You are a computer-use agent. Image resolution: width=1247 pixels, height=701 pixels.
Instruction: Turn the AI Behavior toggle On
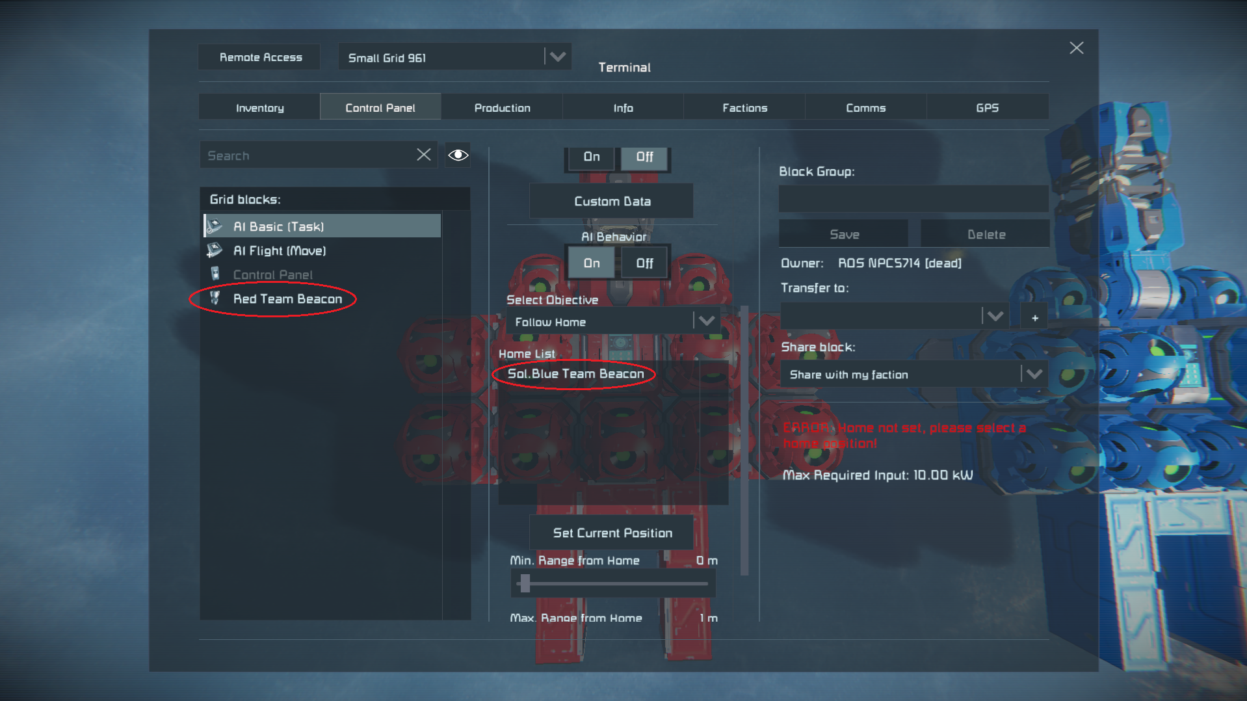(x=591, y=263)
